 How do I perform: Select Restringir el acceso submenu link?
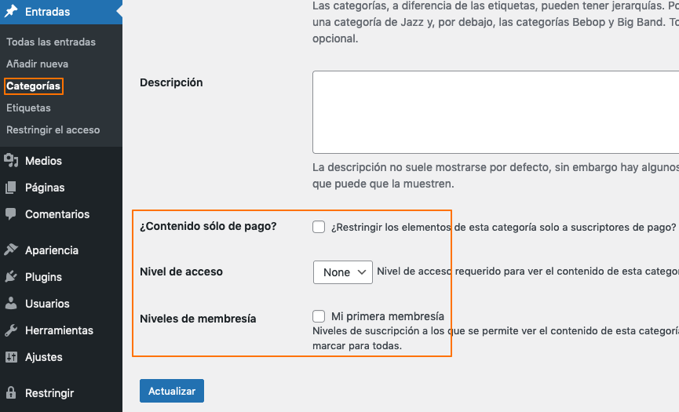53,129
